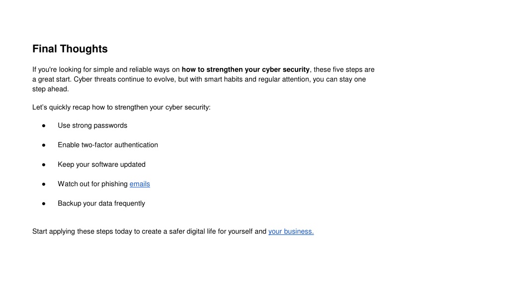Screen dimensions: 509x286
Task: Click the bullet dot beside "Use strong passwords"
Action: tap(44, 126)
